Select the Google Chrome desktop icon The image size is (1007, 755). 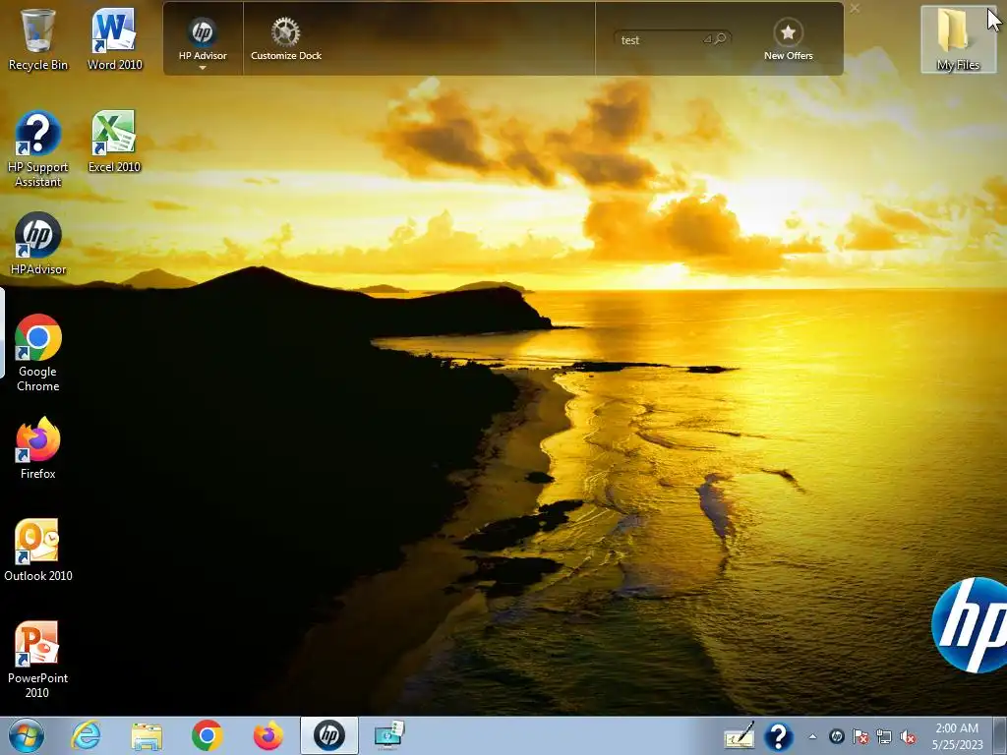tap(38, 353)
